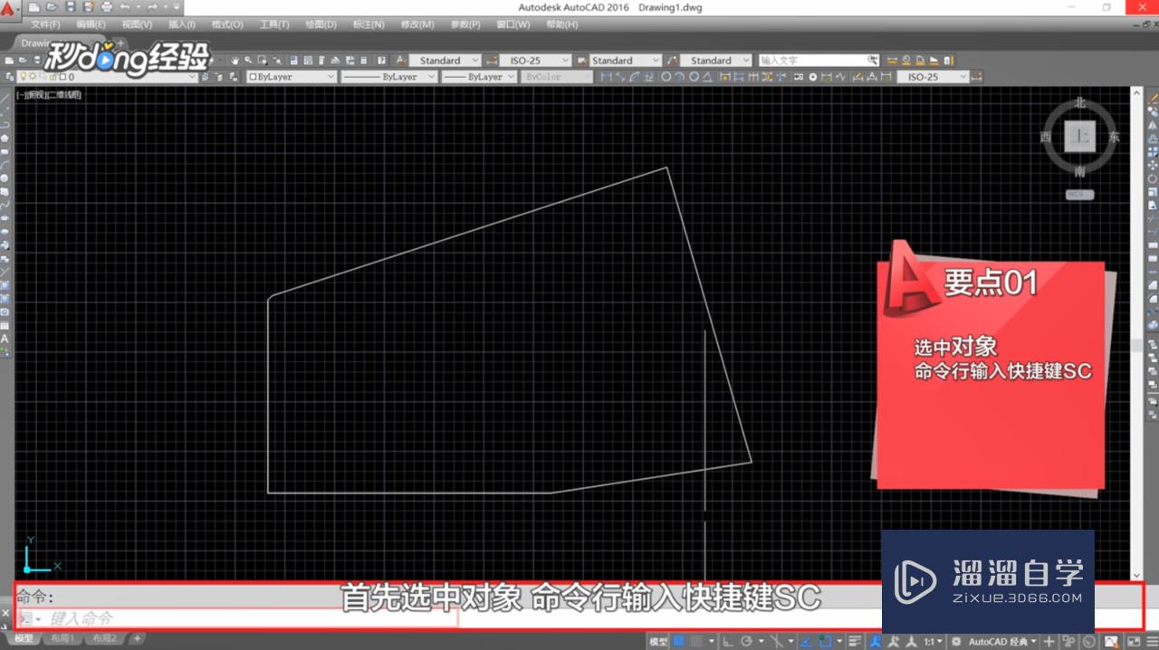Open the AutoCAD 经典 workspace dropdown
The height and width of the screenshot is (650, 1159).
point(1001,641)
